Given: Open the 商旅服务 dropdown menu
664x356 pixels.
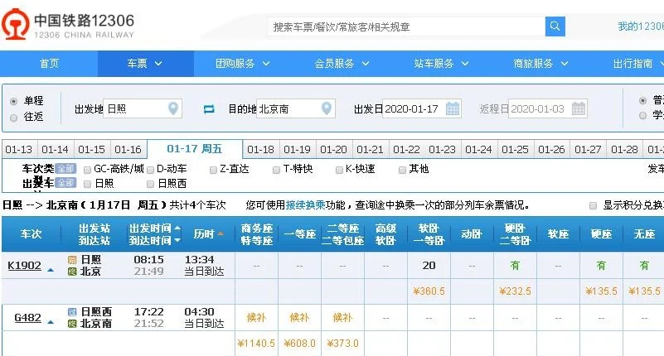Looking at the screenshot, I should click(541, 64).
